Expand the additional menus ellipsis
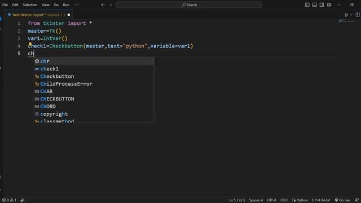Screen dimensions: 361x203 pyautogui.click(x=77, y=5)
